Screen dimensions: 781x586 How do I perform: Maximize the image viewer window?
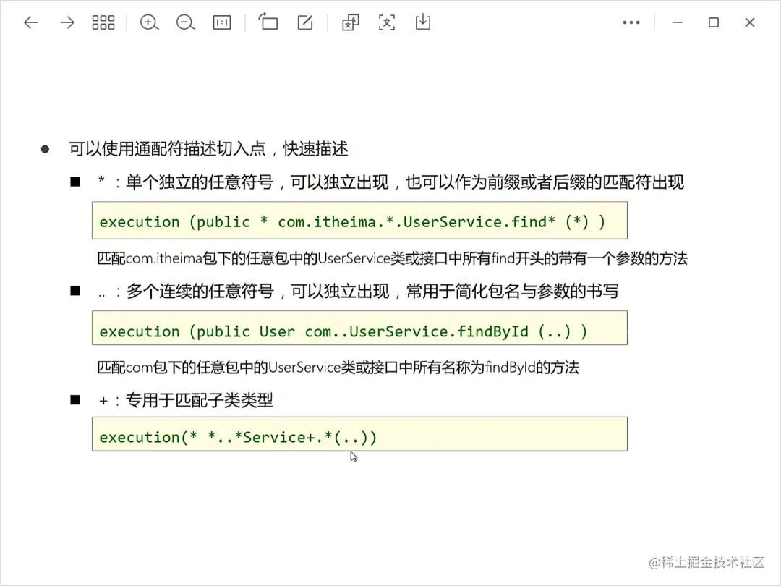[714, 22]
